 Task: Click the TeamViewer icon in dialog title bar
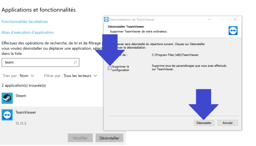point(106,19)
